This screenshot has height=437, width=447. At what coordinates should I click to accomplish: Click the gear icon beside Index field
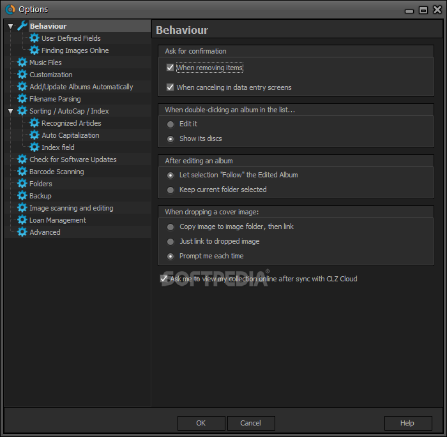[34, 147]
